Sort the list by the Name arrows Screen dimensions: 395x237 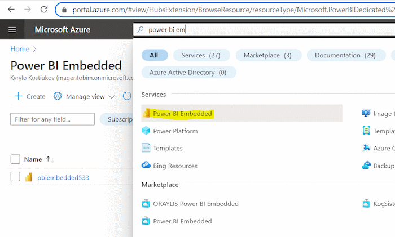click(x=50, y=159)
